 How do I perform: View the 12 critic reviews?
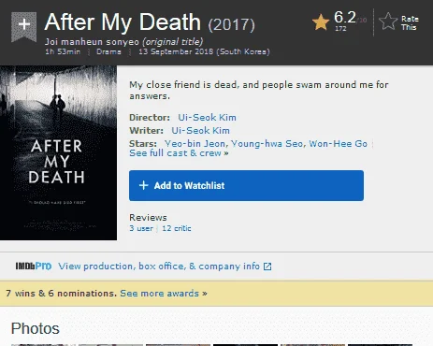click(177, 228)
